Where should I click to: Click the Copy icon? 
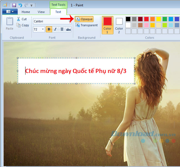point(19,25)
